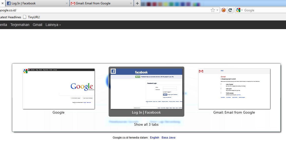Close the current tab with its X button

[x=2, y=3]
